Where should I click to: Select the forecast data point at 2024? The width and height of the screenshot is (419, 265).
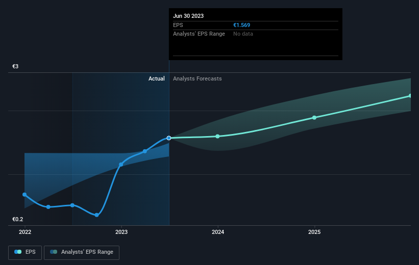click(x=217, y=137)
